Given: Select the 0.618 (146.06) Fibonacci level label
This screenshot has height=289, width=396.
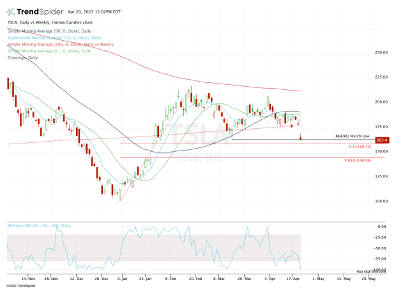Looking at the screenshot, I should pyautogui.click(x=358, y=159).
